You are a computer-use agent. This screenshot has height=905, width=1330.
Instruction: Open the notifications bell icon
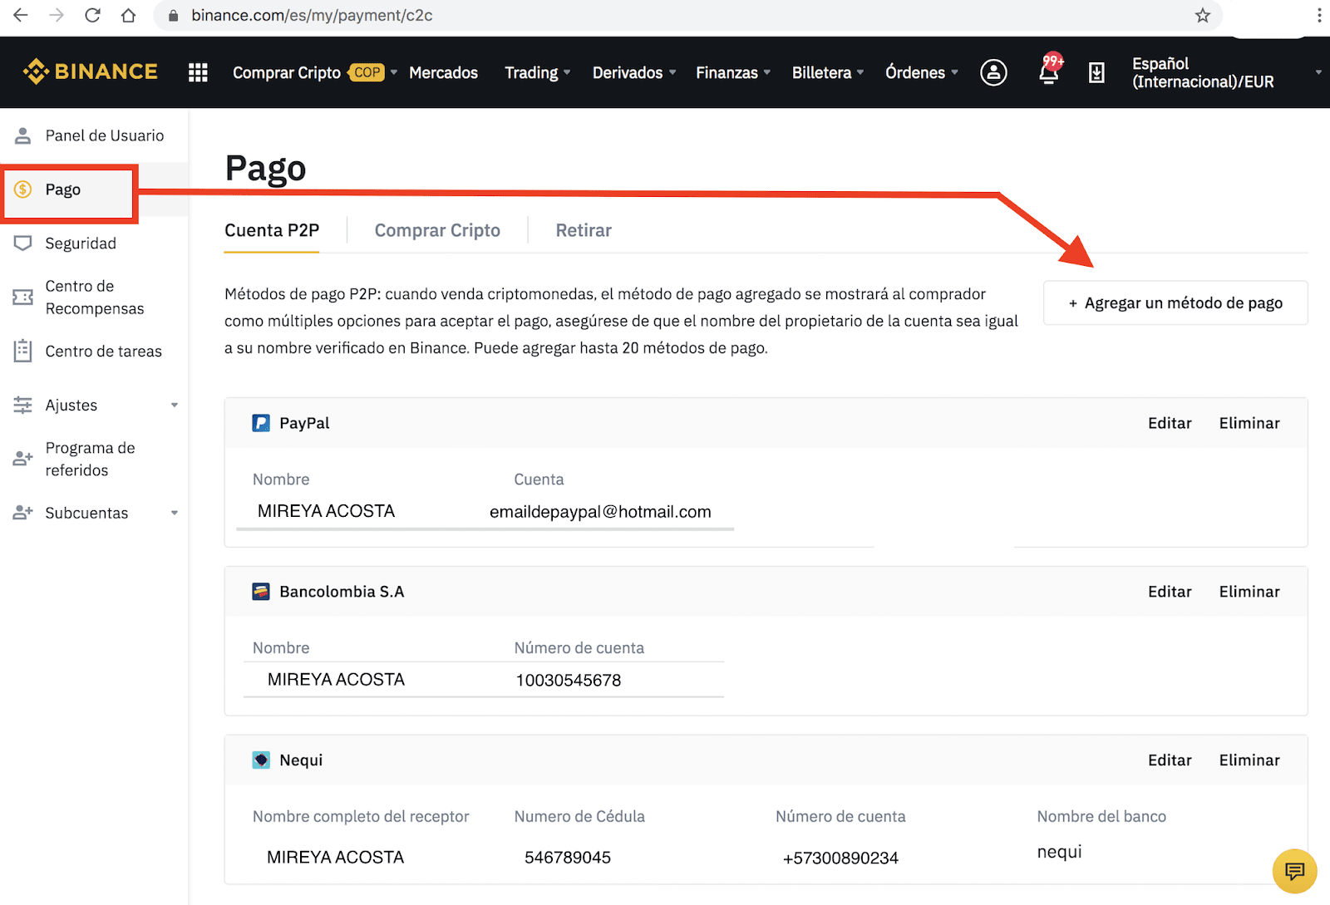tap(1049, 73)
